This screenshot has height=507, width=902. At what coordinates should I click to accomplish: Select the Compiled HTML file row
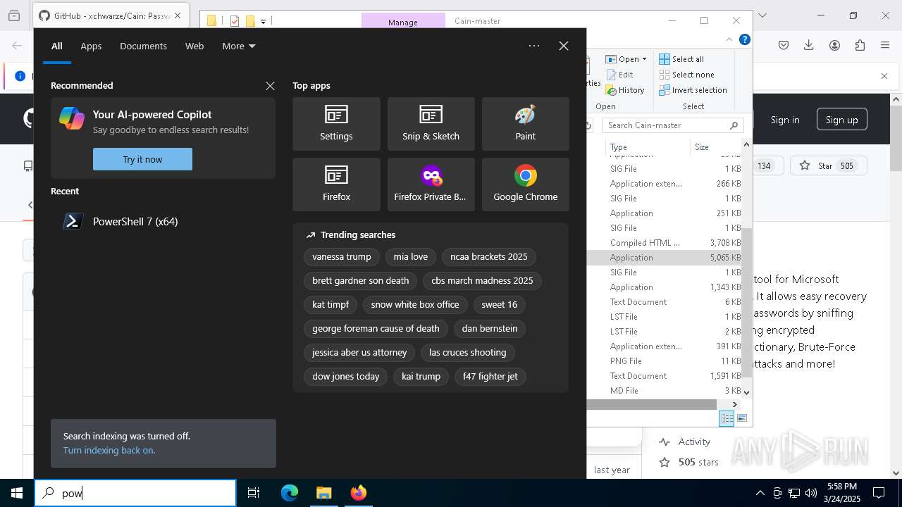(665, 243)
